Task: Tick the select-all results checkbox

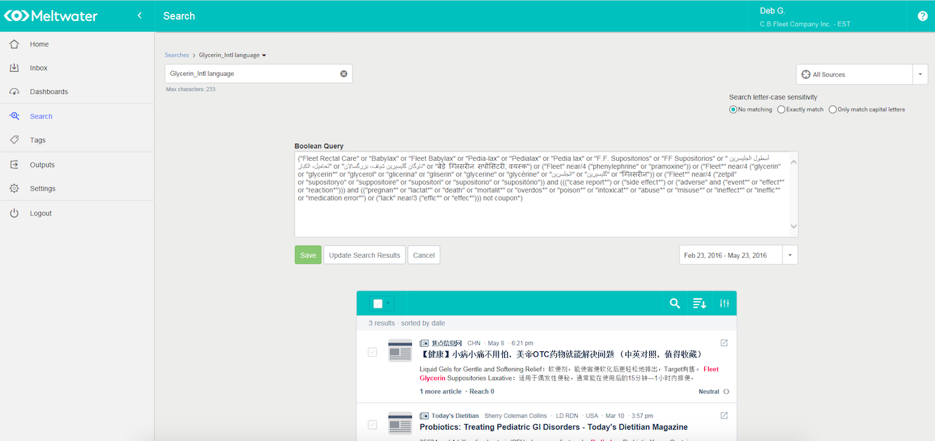Action: pyautogui.click(x=377, y=304)
